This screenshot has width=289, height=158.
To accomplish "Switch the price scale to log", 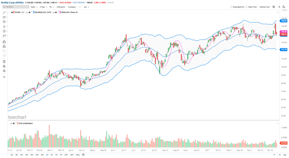I will click(284, 155).
